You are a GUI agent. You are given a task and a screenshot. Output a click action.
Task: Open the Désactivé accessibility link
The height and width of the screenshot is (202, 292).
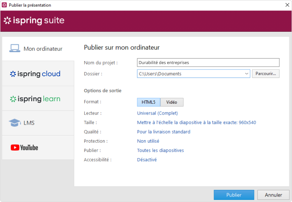(147, 160)
